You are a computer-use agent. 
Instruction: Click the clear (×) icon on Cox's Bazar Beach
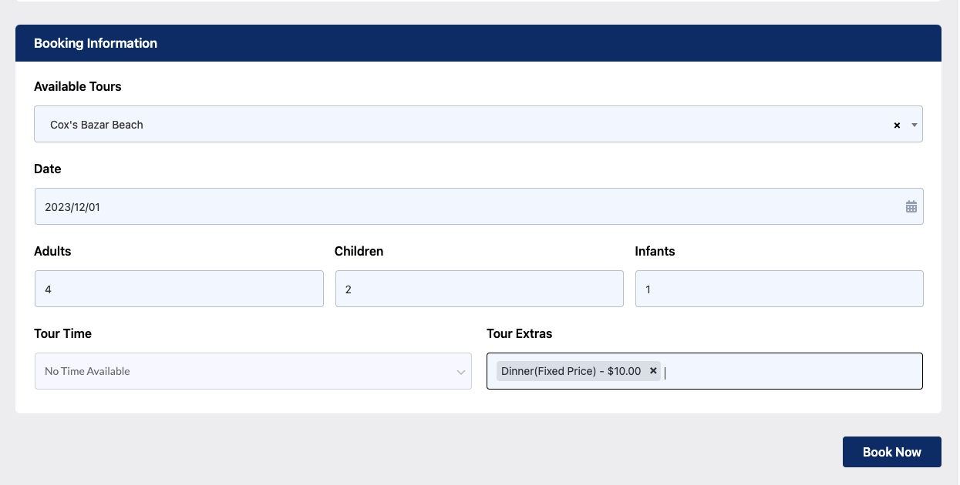(x=897, y=124)
